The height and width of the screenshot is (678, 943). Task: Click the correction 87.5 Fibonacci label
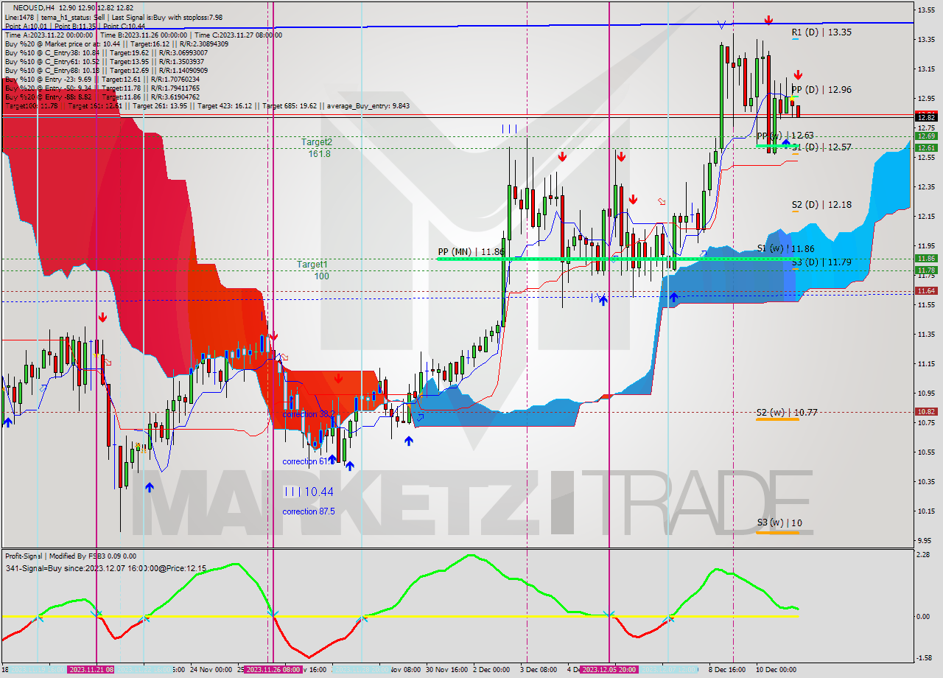tap(308, 511)
